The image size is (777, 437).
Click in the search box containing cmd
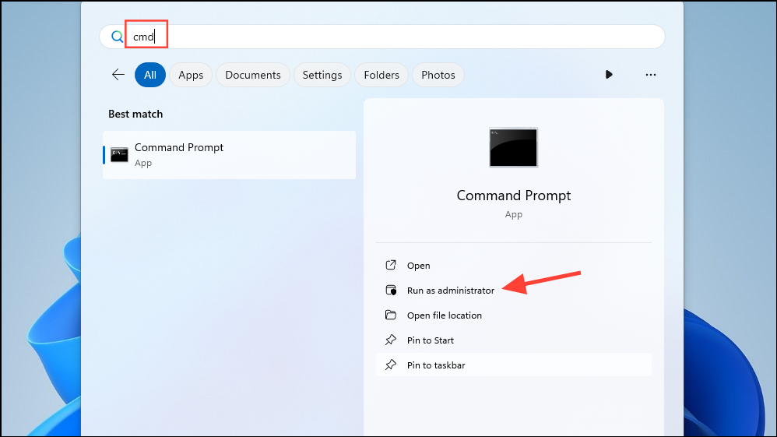coord(382,37)
